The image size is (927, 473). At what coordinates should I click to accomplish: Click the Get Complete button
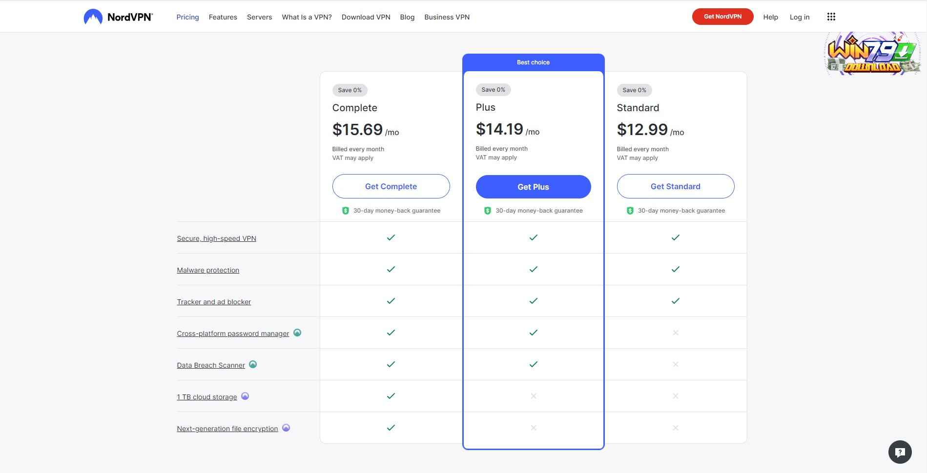pyautogui.click(x=391, y=186)
